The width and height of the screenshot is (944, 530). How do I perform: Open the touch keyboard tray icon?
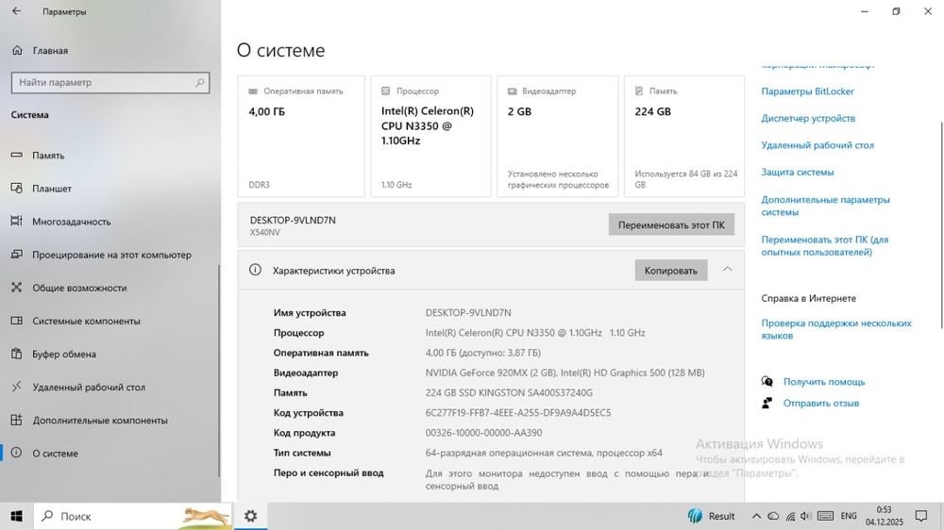(x=825, y=516)
